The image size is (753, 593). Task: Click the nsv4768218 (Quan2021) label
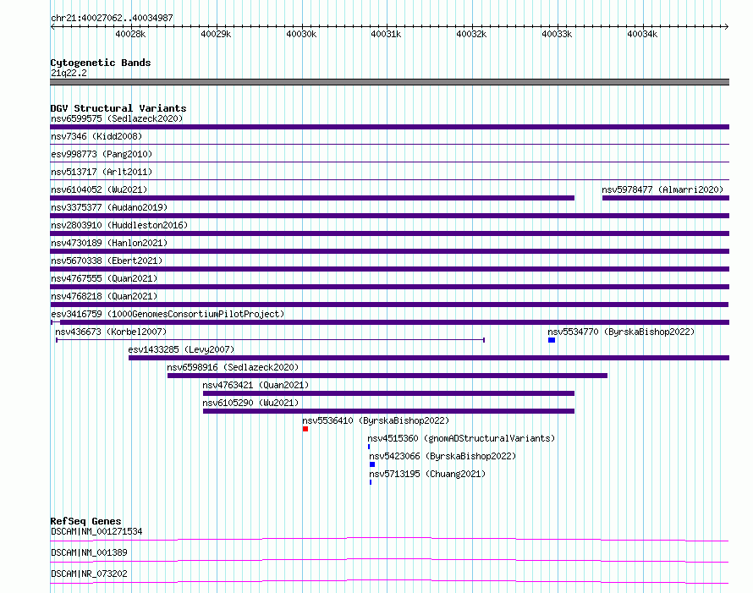(x=104, y=296)
